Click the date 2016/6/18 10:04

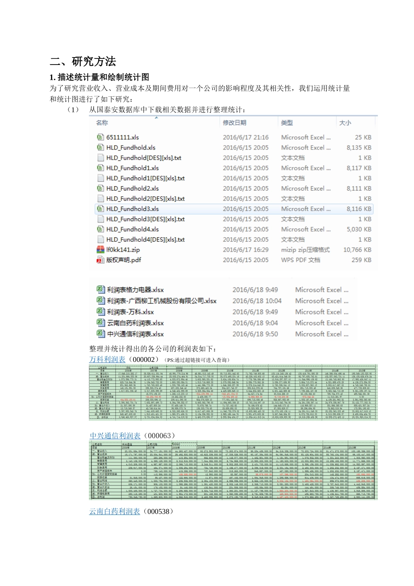257,301
